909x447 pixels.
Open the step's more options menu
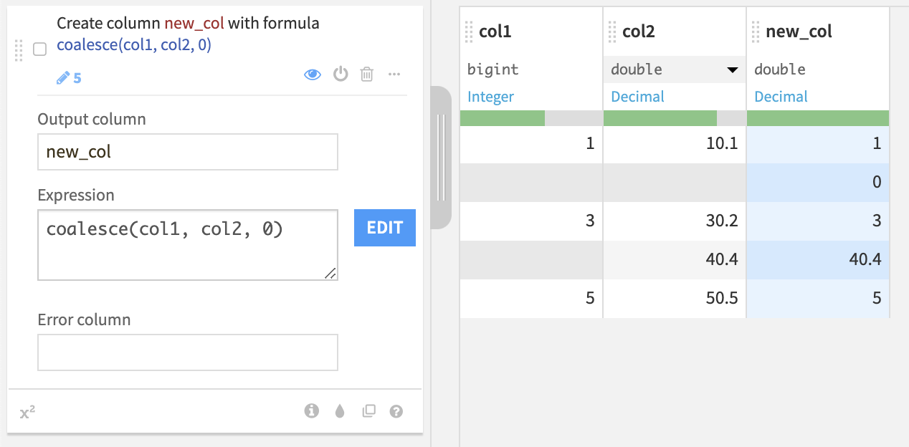coord(394,74)
